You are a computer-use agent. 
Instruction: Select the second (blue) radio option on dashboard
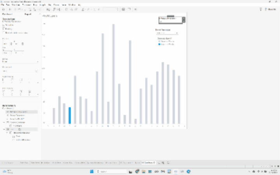(x=159, y=44)
